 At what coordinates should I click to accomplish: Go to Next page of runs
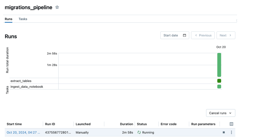coord(226,35)
